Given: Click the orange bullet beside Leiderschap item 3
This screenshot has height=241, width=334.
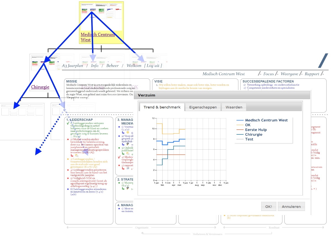Looking at the screenshot, I should 68,159.
